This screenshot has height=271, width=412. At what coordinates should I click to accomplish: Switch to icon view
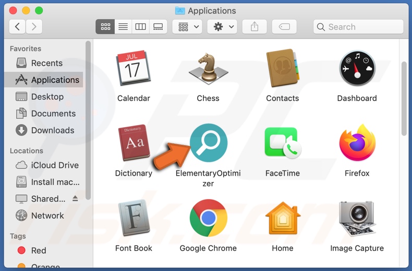105,27
